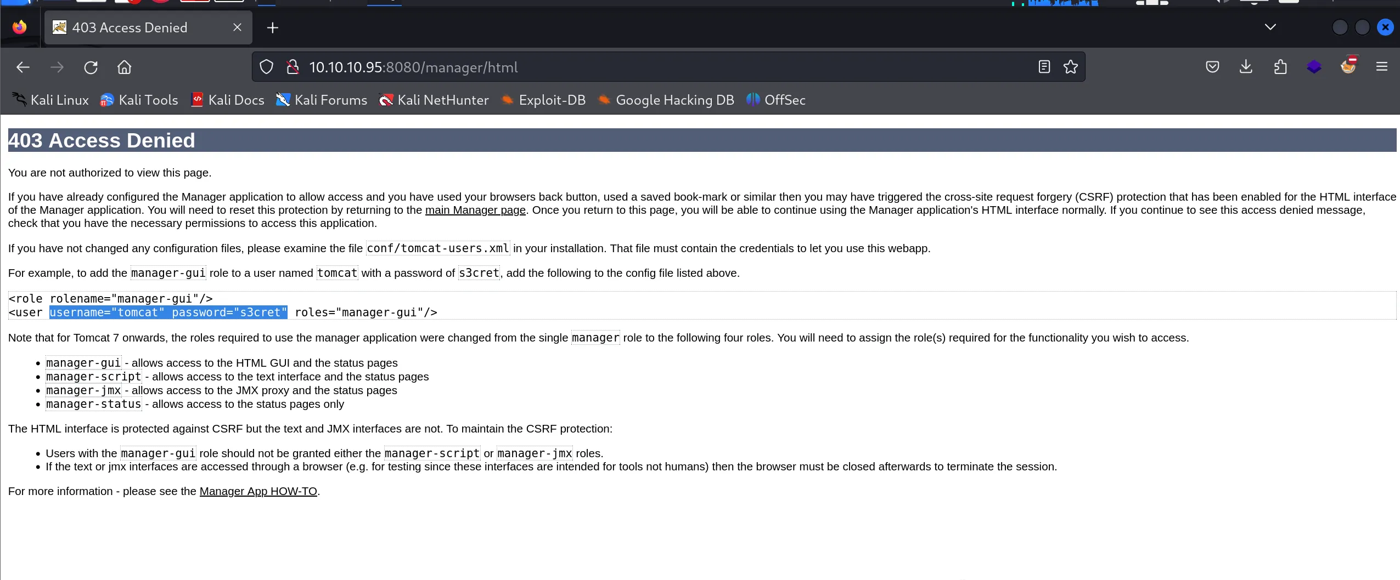Open the tracking protection shield icon

click(266, 67)
